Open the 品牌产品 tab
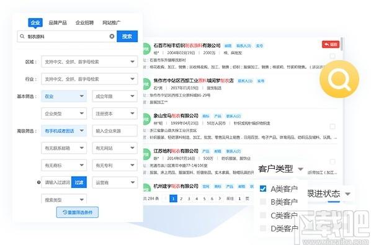This screenshot has height=245, width=371. click(58, 23)
